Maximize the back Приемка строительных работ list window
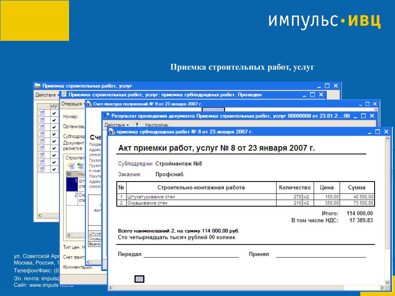The height and width of the screenshot is (296, 395). [327, 86]
